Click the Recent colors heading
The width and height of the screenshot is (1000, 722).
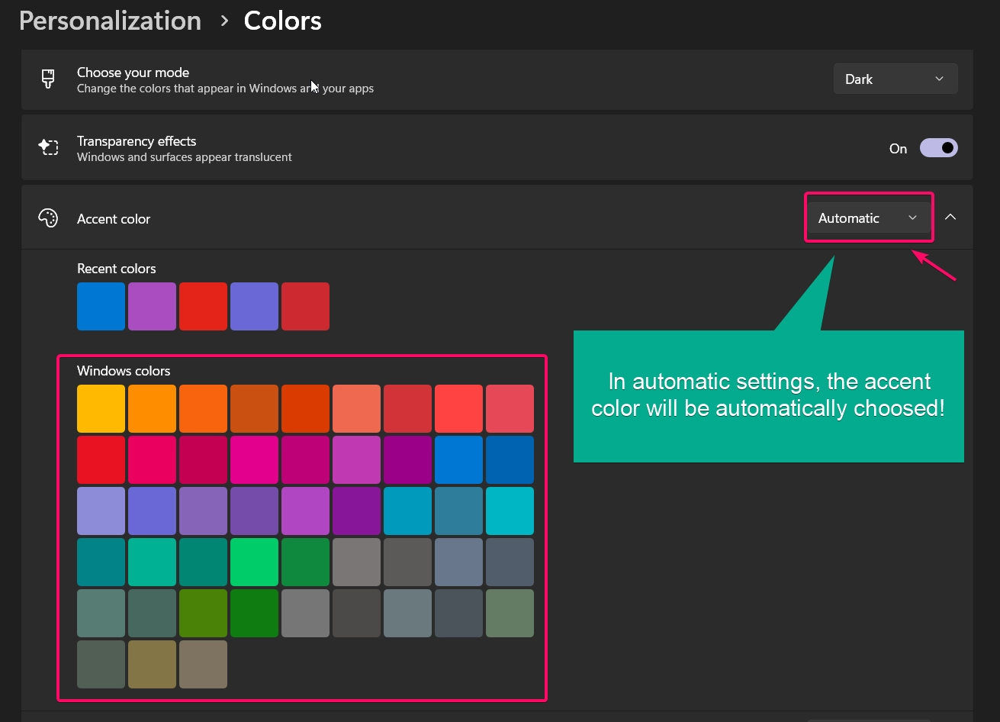(x=116, y=269)
